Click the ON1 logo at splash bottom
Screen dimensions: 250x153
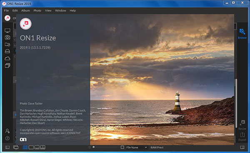(x=23, y=140)
